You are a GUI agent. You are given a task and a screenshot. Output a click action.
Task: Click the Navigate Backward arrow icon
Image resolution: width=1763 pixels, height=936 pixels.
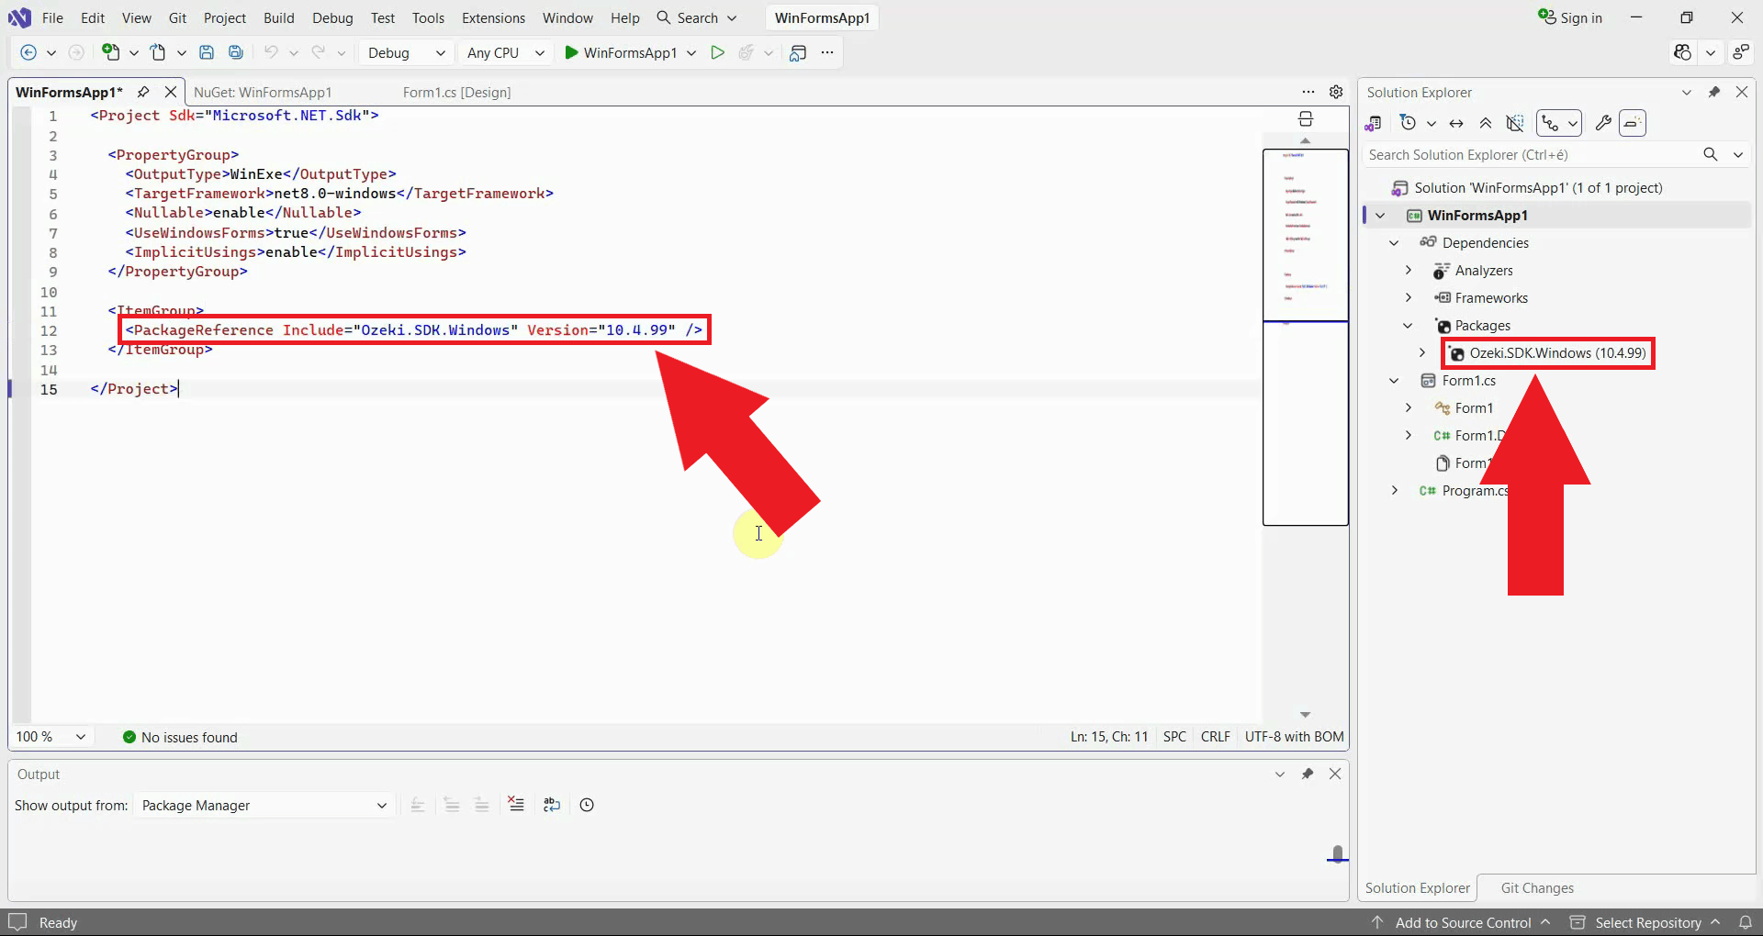pos(28,52)
